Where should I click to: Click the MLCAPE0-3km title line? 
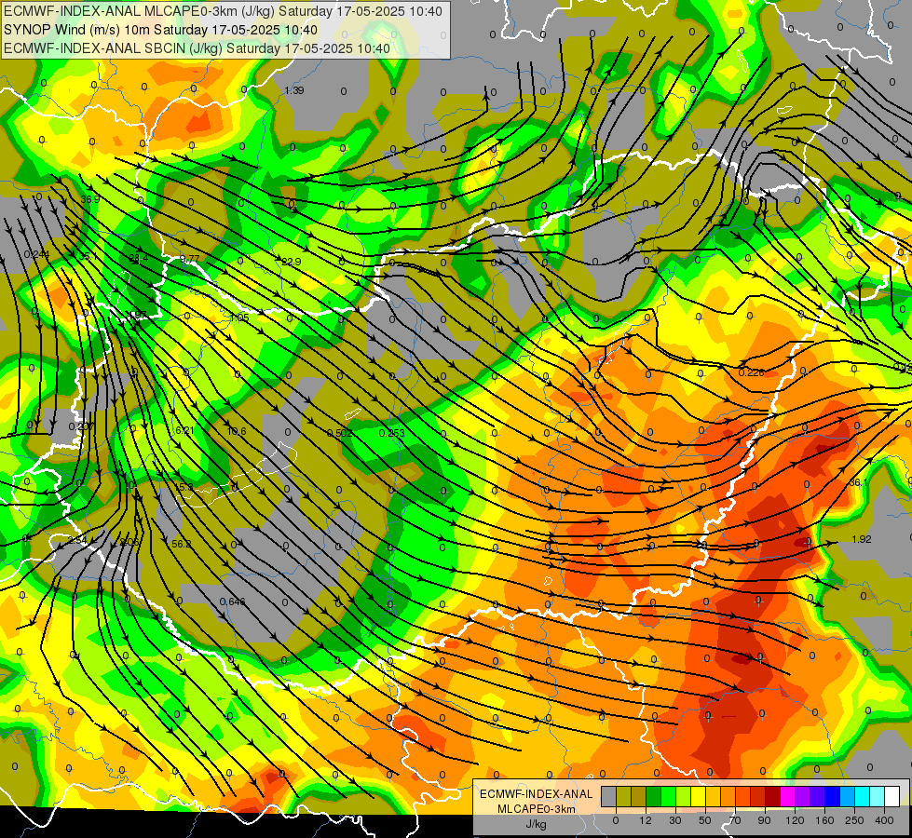point(223,11)
